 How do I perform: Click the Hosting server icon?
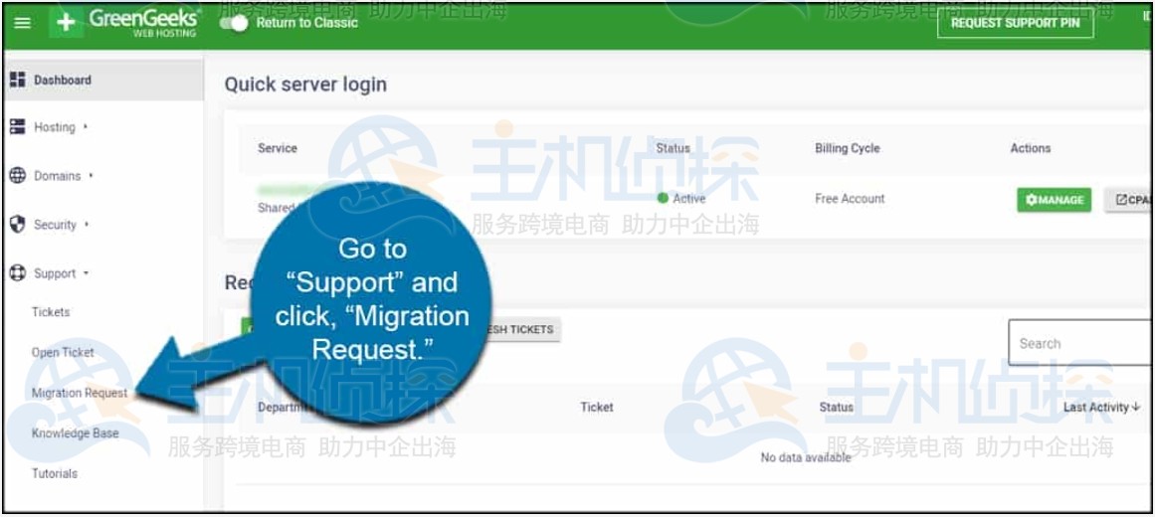pyautogui.click(x=17, y=126)
